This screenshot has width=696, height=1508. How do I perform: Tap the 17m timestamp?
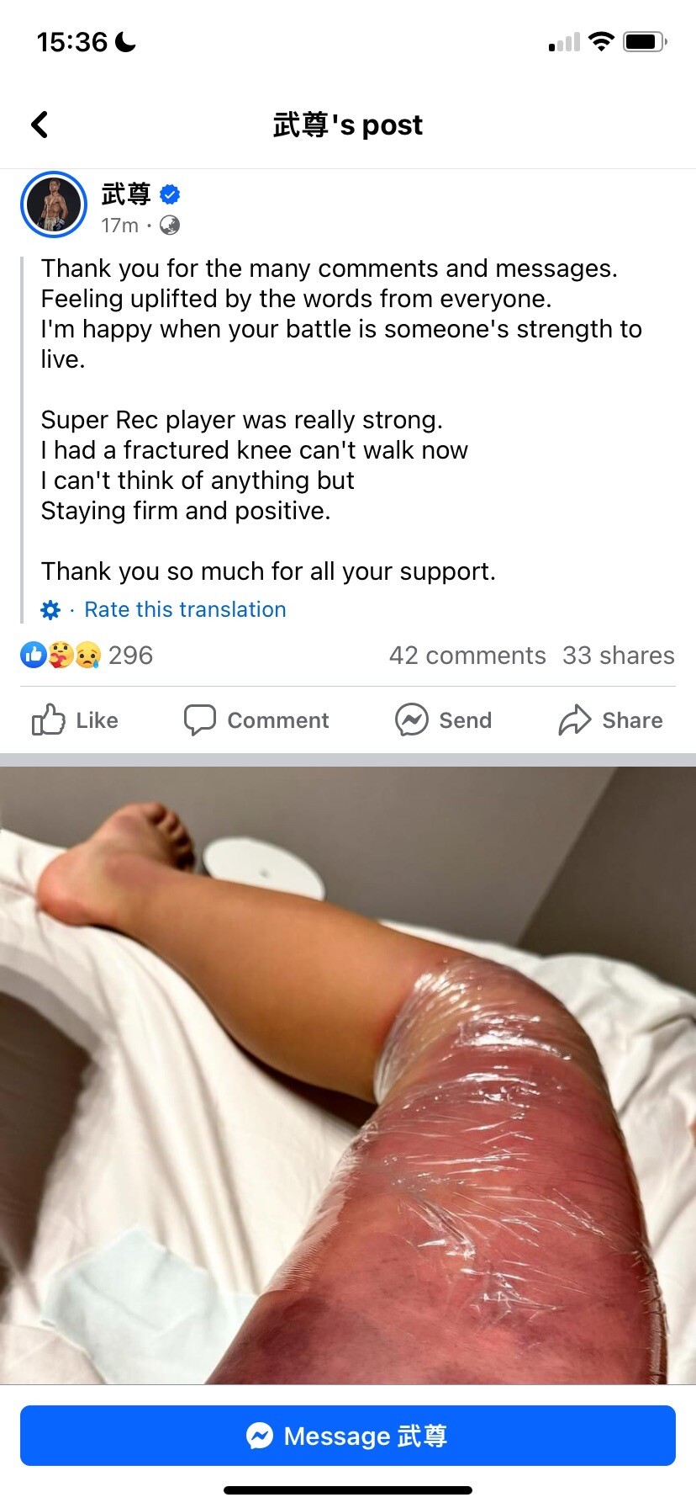(119, 226)
